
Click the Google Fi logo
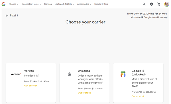[x=123, y=74]
